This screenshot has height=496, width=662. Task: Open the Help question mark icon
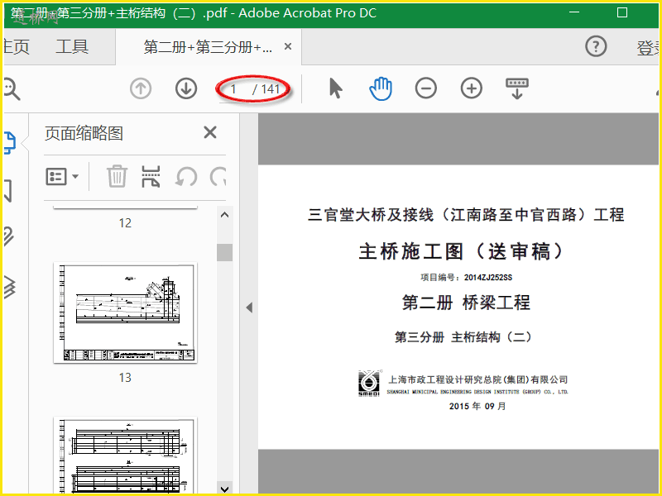point(596,46)
